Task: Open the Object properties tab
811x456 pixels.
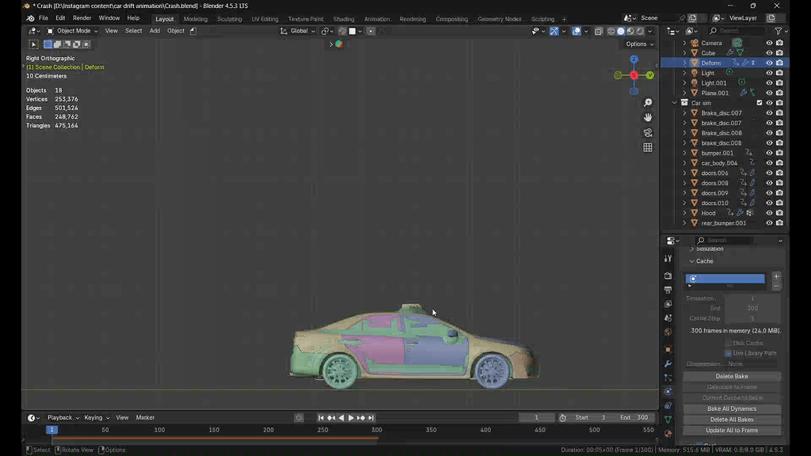Action: (x=668, y=349)
